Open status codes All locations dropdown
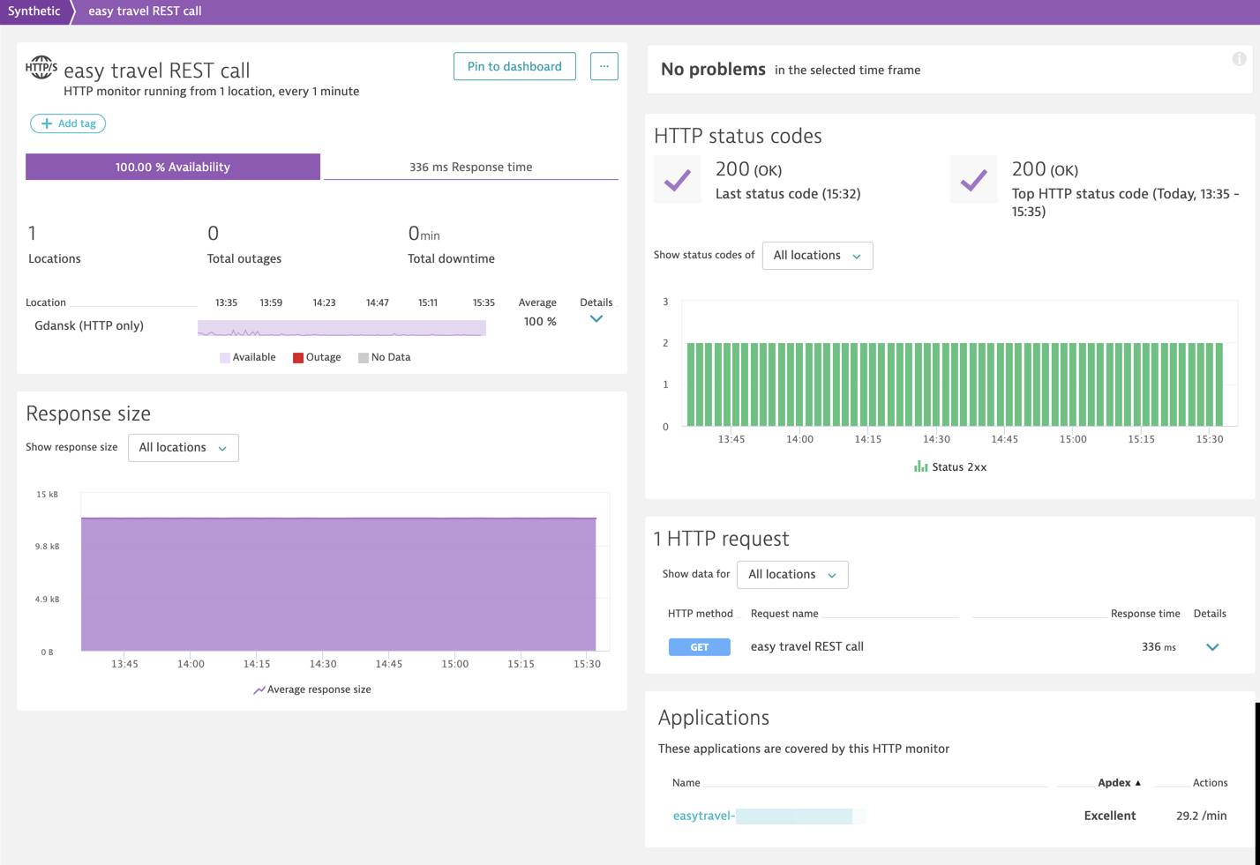 (x=818, y=256)
